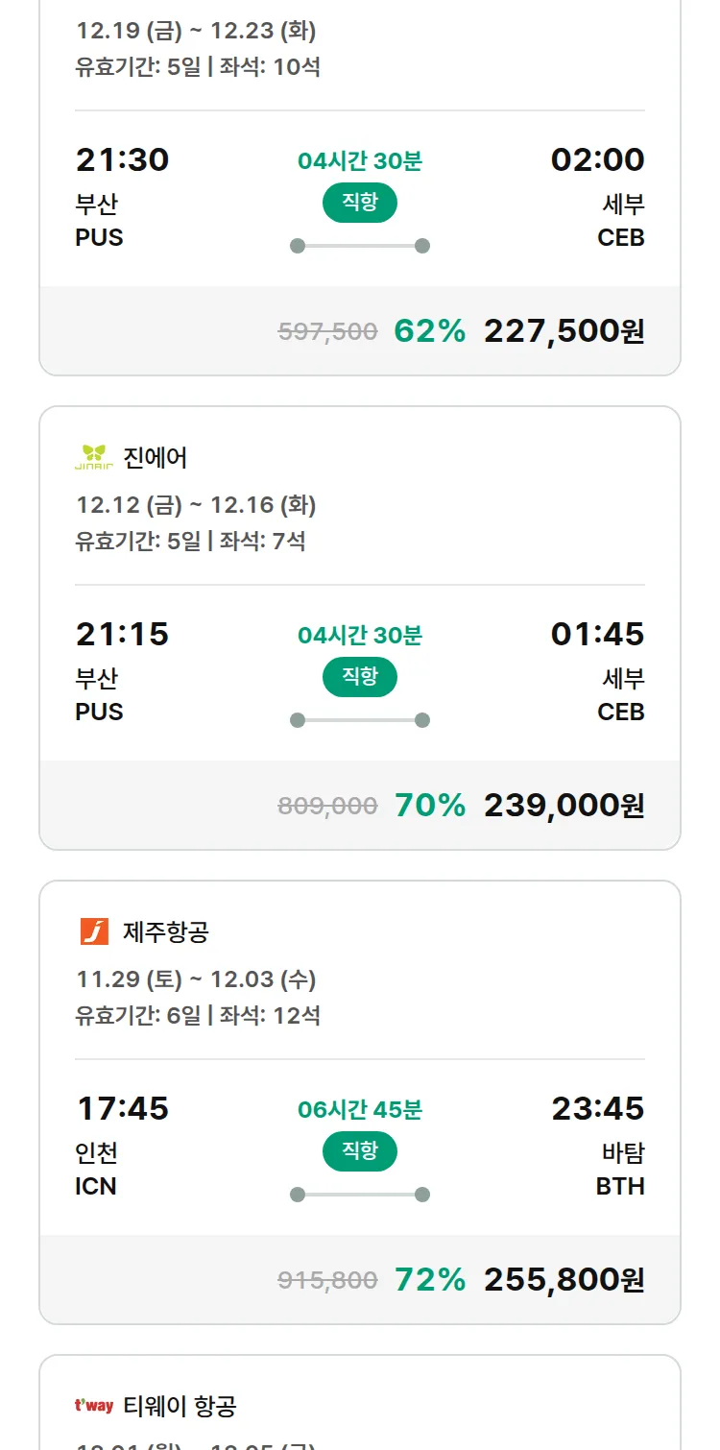The width and height of the screenshot is (720, 1450).
Task: Click the 70% discount label
Action: click(x=430, y=806)
